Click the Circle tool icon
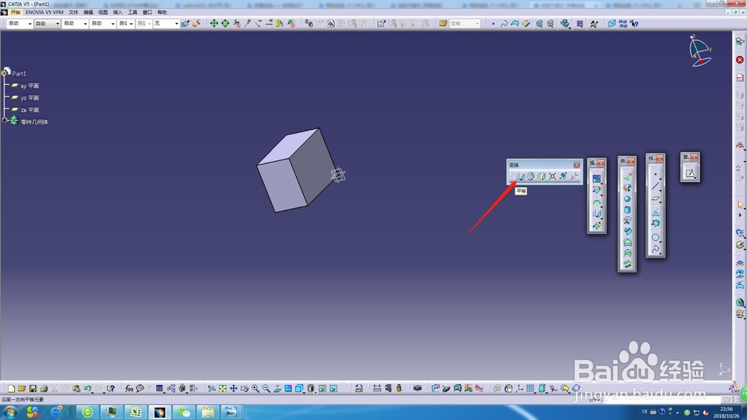Viewport: 747px width, 420px height. [656, 237]
